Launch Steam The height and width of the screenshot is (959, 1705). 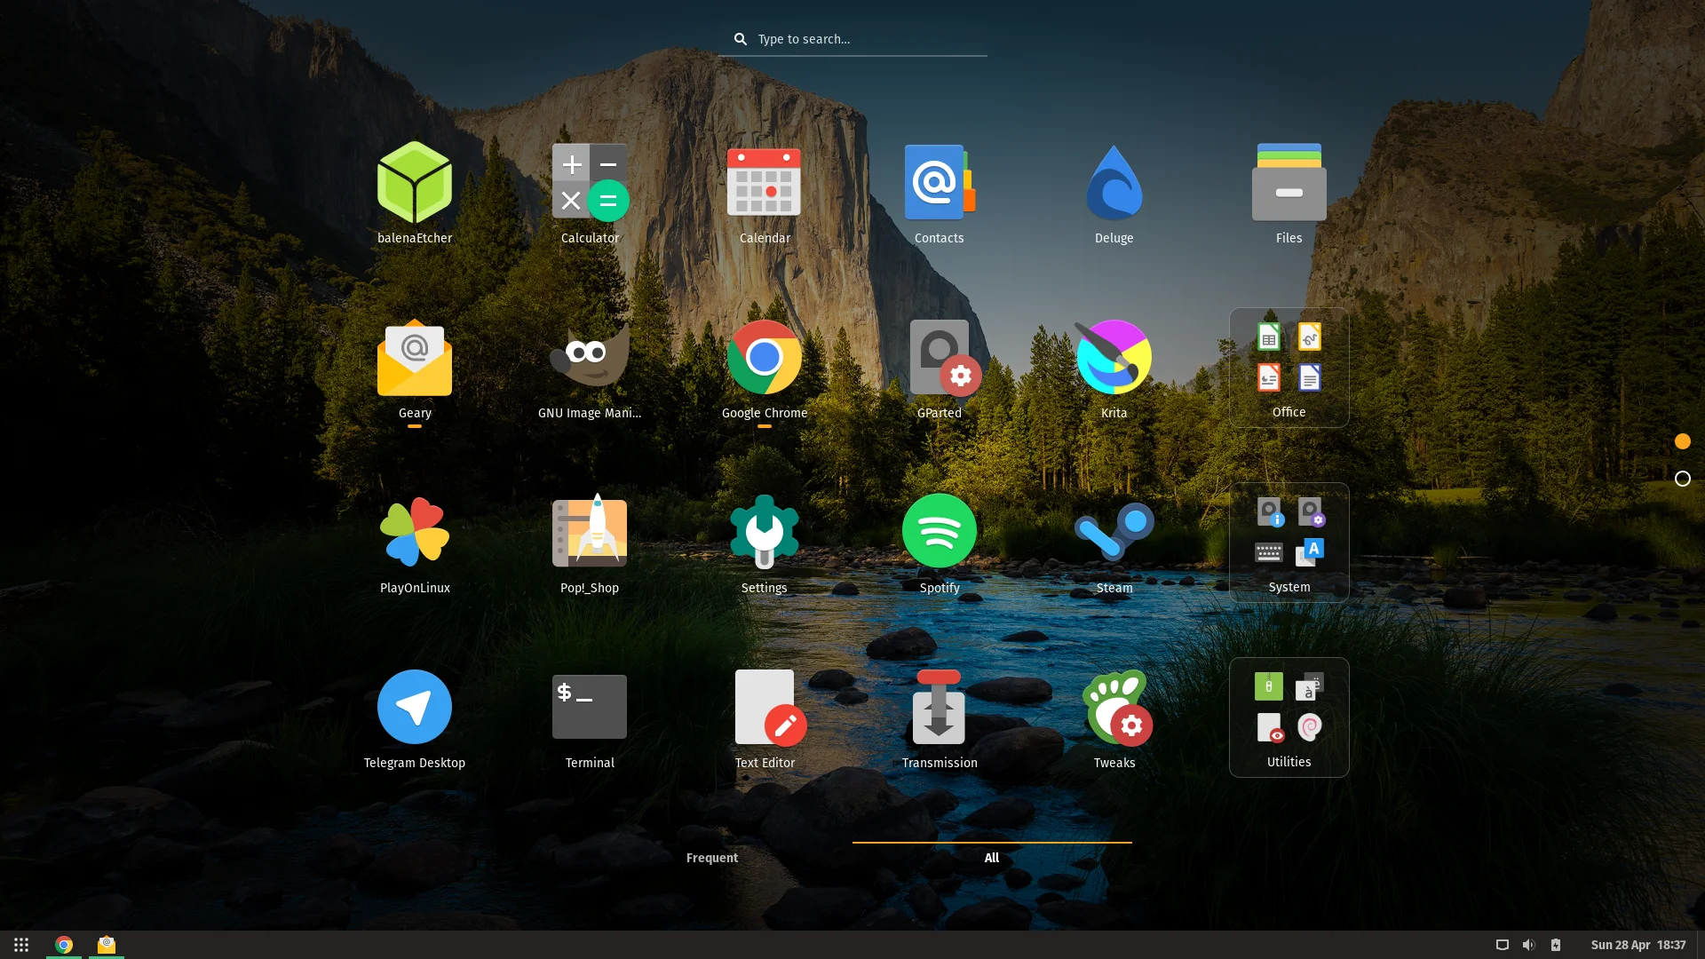(x=1114, y=542)
